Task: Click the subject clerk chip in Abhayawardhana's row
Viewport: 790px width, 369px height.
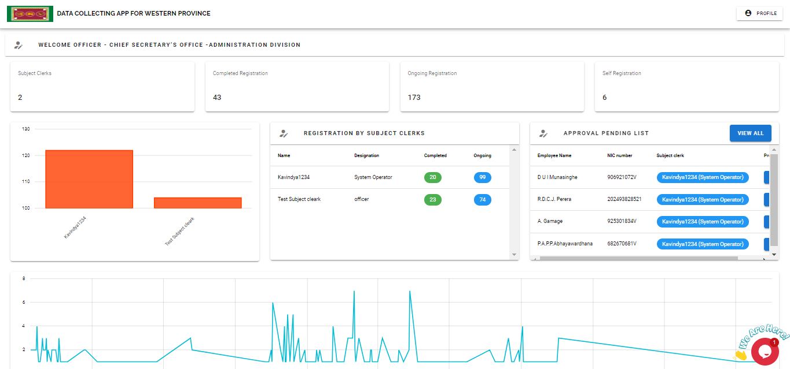Action: tap(703, 244)
